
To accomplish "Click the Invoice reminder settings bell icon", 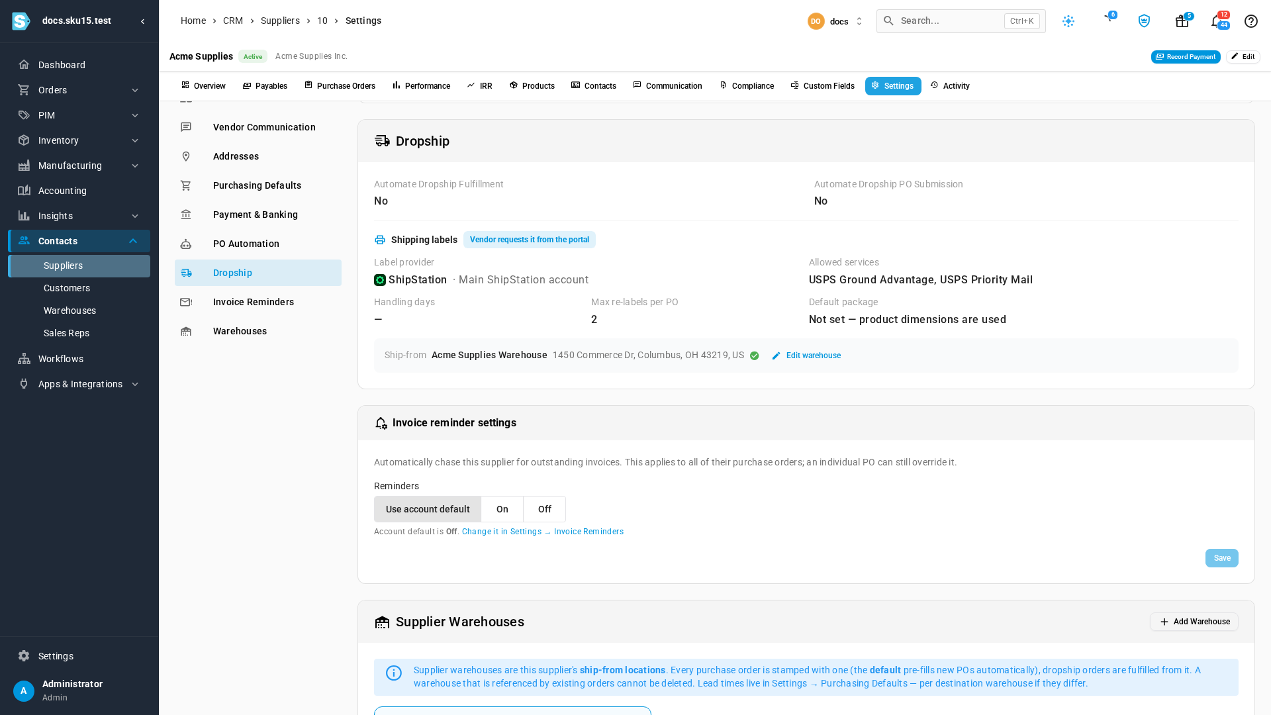I will (381, 423).
